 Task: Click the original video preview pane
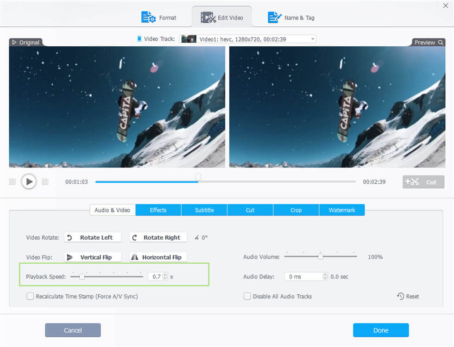point(117,107)
